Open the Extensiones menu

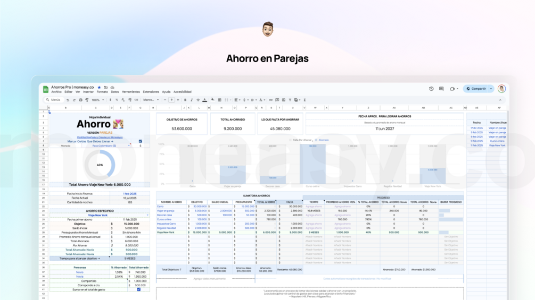pyautogui.click(x=151, y=92)
